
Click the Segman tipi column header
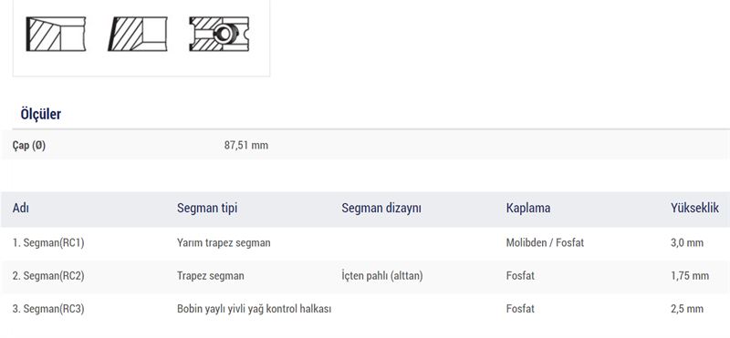(x=207, y=208)
